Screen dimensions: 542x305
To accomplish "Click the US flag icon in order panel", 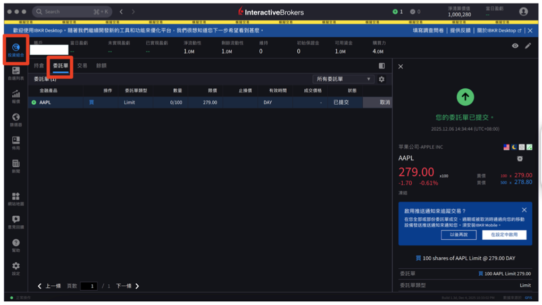I will coord(506,147).
